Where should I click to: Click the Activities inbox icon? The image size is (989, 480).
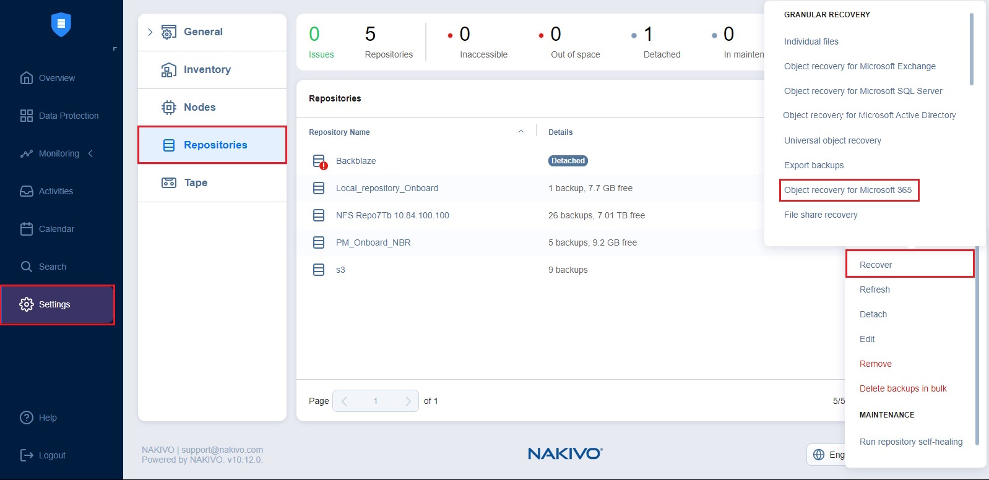pos(27,191)
